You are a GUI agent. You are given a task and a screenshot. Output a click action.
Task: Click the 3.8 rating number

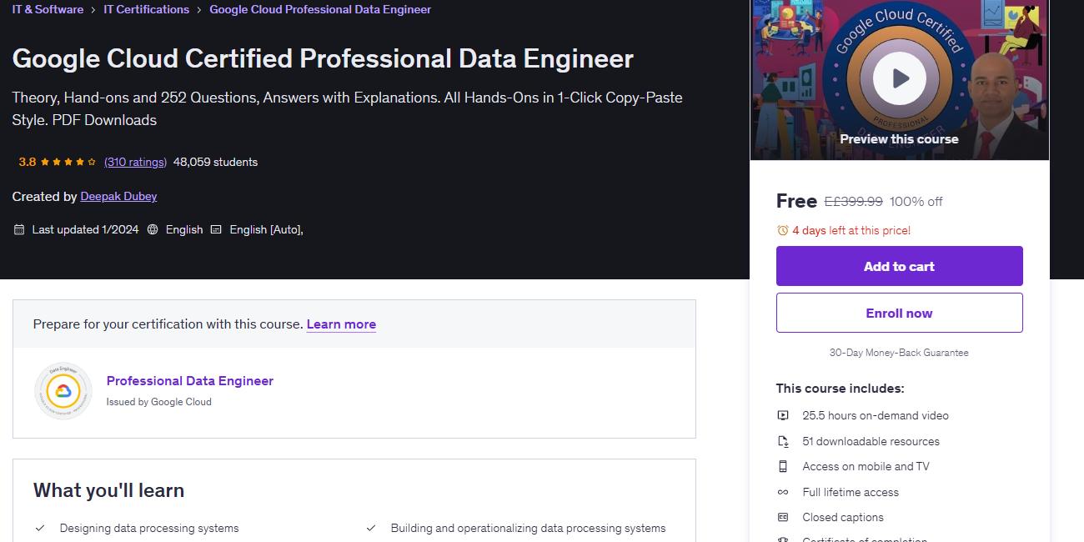(28, 162)
